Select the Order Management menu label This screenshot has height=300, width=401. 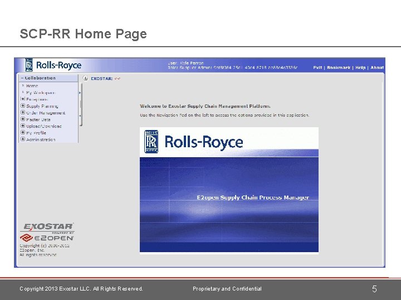pyautogui.click(x=46, y=113)
